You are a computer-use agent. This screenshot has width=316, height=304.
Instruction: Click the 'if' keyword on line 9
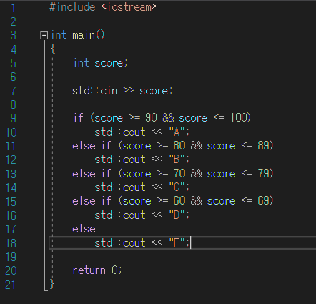pos(79,117)
